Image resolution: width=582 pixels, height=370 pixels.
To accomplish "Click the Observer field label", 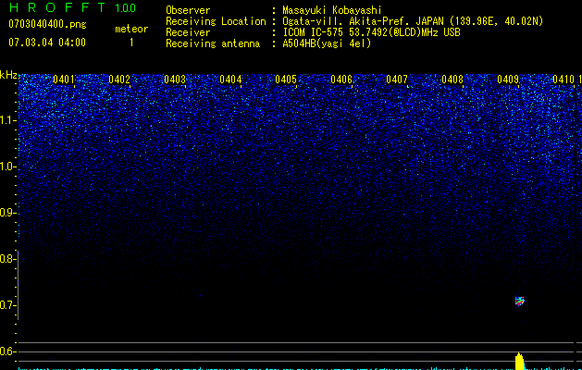I will (x=188, y=10).
